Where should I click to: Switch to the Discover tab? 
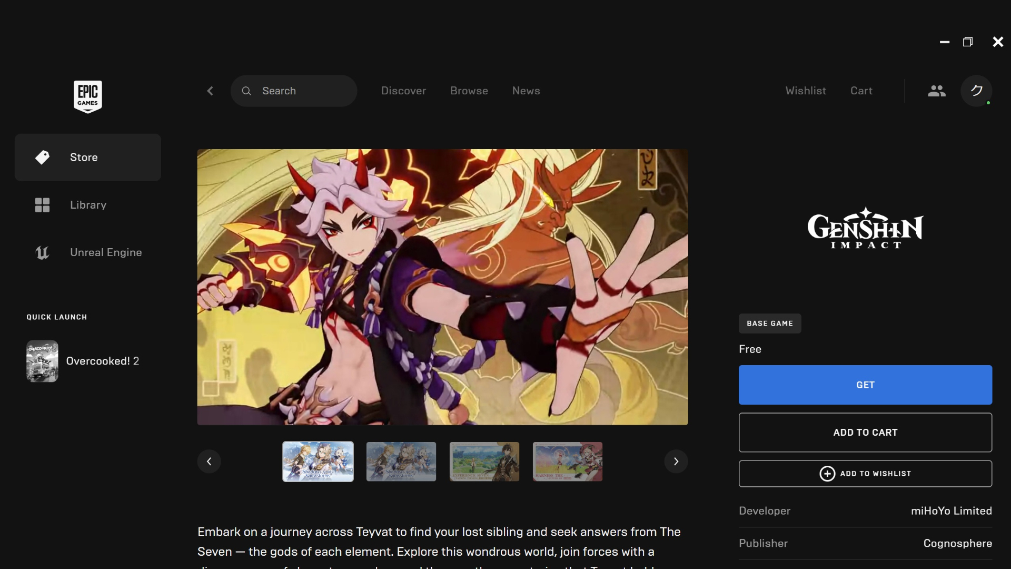pos(403,91)
